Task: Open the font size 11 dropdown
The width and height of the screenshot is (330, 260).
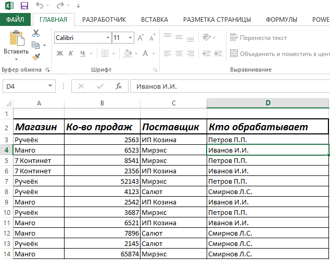Action: click(x=130, y=38)
